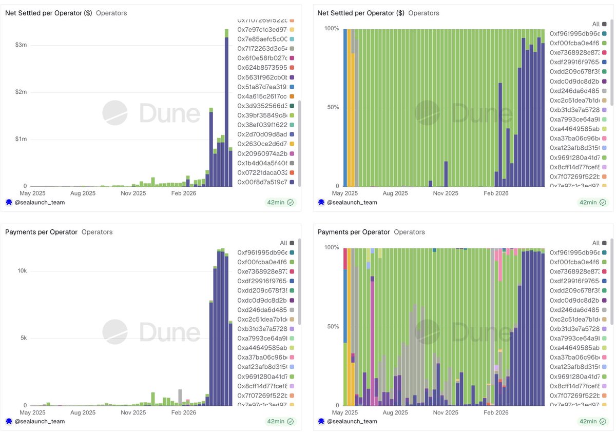The image size is (616, 435).
Task: Open sealaunch_team avatar under Net Settled dollar chart
Action: [9, 202]
